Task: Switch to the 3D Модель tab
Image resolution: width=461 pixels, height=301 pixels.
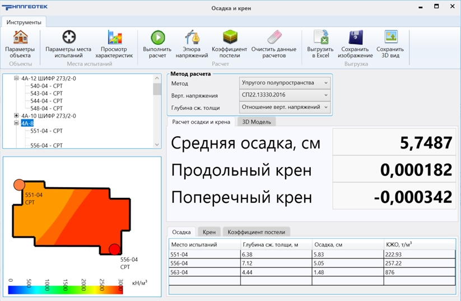Action: click(257, 122)
